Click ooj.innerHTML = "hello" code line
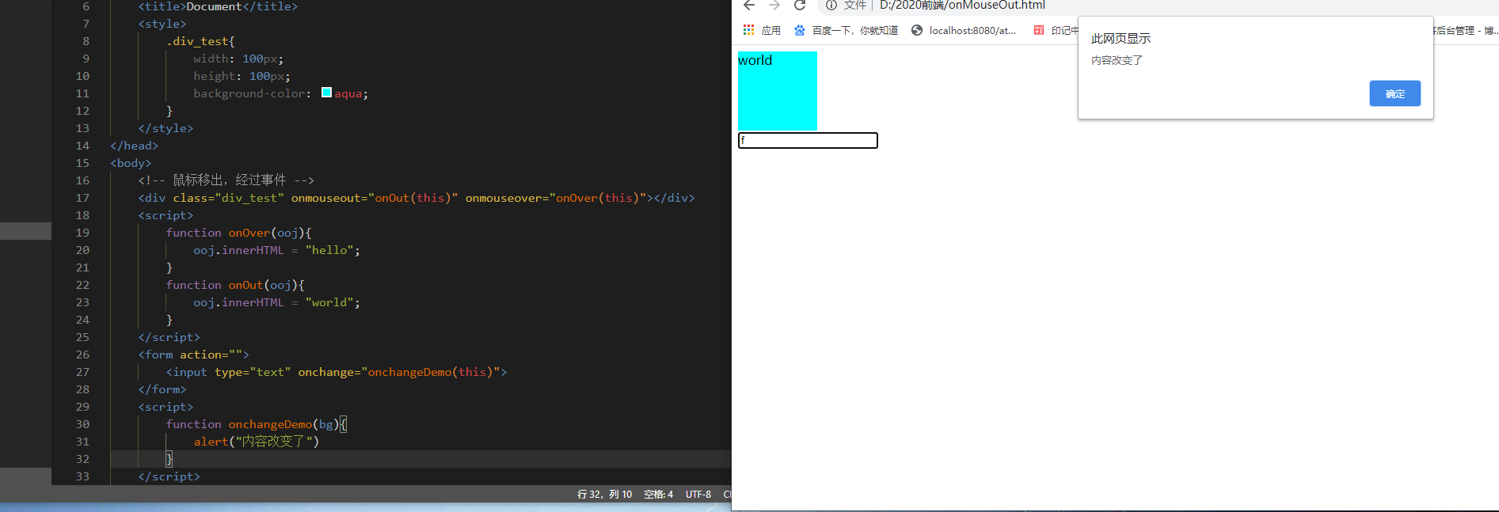 (276, 250)
